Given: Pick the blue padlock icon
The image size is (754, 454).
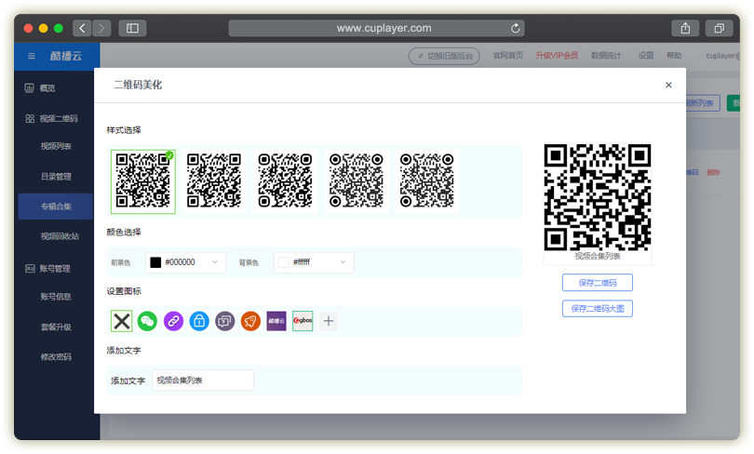Looking at the screenshot, I should [199, 321].
